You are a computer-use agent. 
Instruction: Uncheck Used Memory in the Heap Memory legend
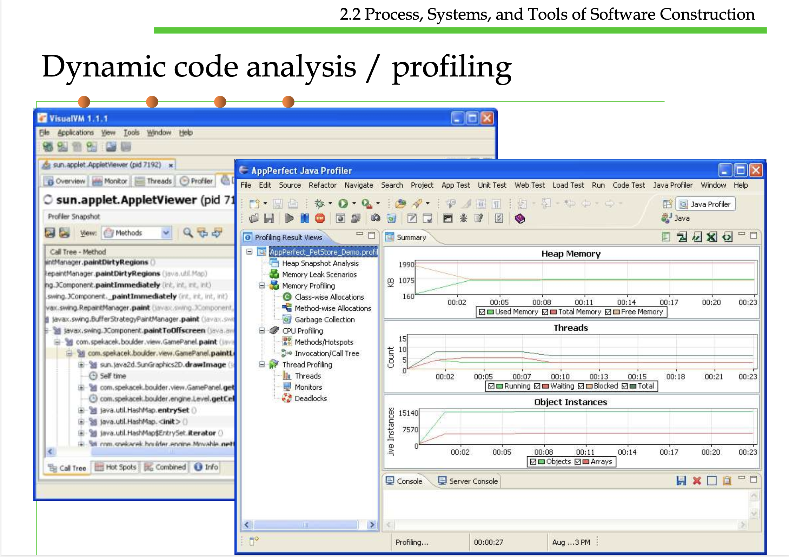coord(483,312)
